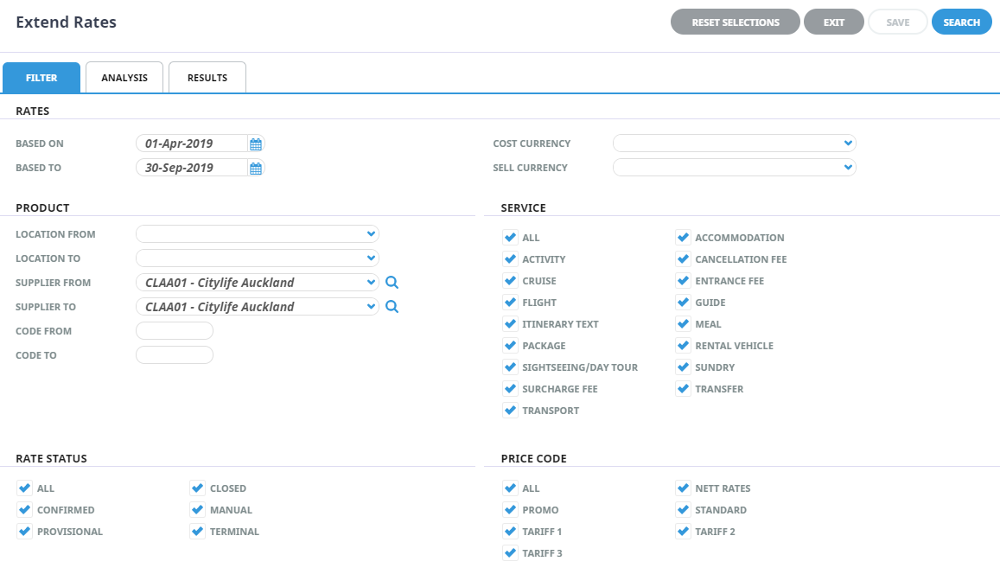Uncheck the Package service checkbox
1000x574 pixels.
[510, 347]
